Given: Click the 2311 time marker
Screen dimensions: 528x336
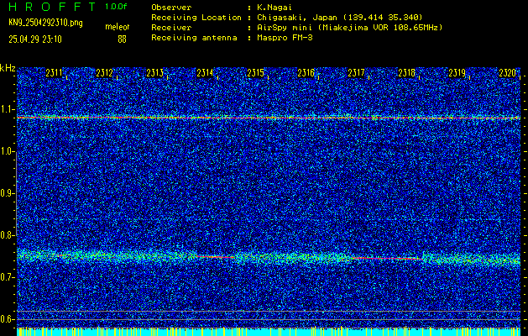Looking at the screenshot, I should pos(54,73).
